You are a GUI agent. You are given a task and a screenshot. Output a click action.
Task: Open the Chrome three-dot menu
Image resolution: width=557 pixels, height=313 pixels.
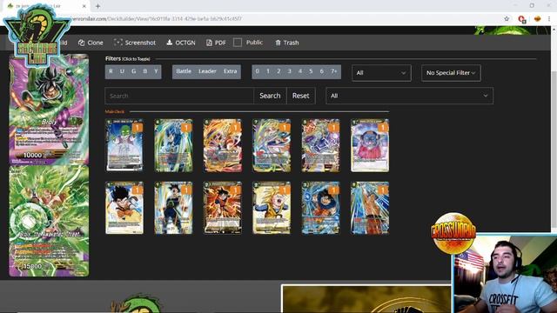(549, 19)
